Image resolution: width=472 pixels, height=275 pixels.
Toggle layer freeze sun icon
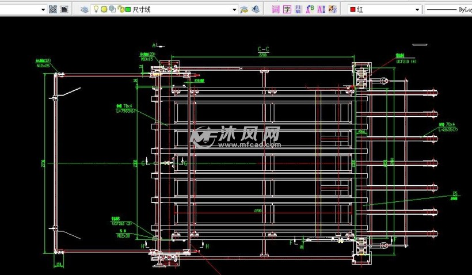[x=104, y=9]
